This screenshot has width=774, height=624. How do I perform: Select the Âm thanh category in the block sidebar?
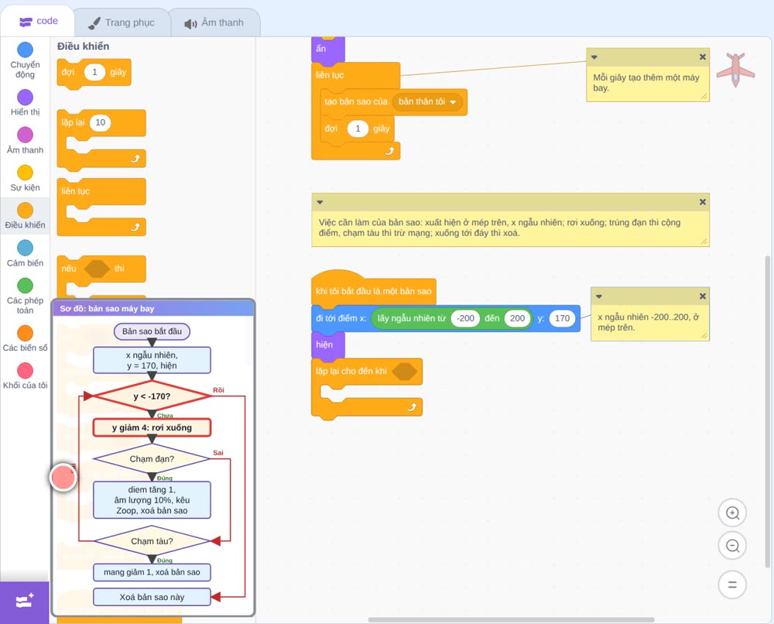click(x=25, y=140)
